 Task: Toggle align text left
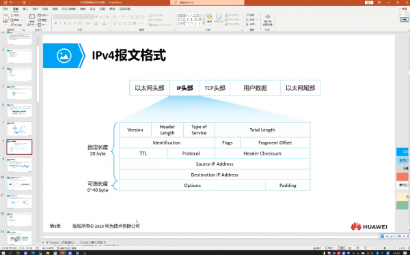pos(115,23)
